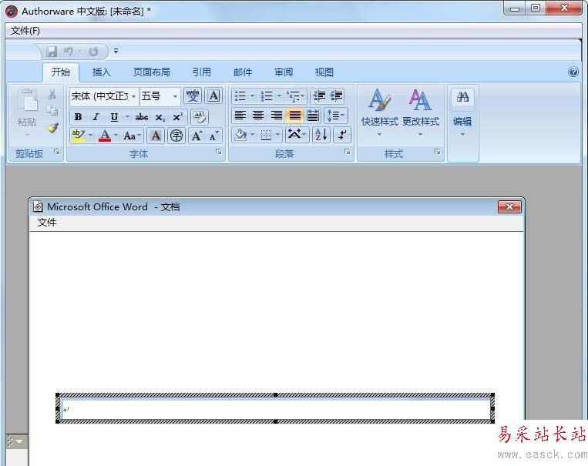
Task: Open the 开始 ribbon tab
Action: click(x=61, y=72)
